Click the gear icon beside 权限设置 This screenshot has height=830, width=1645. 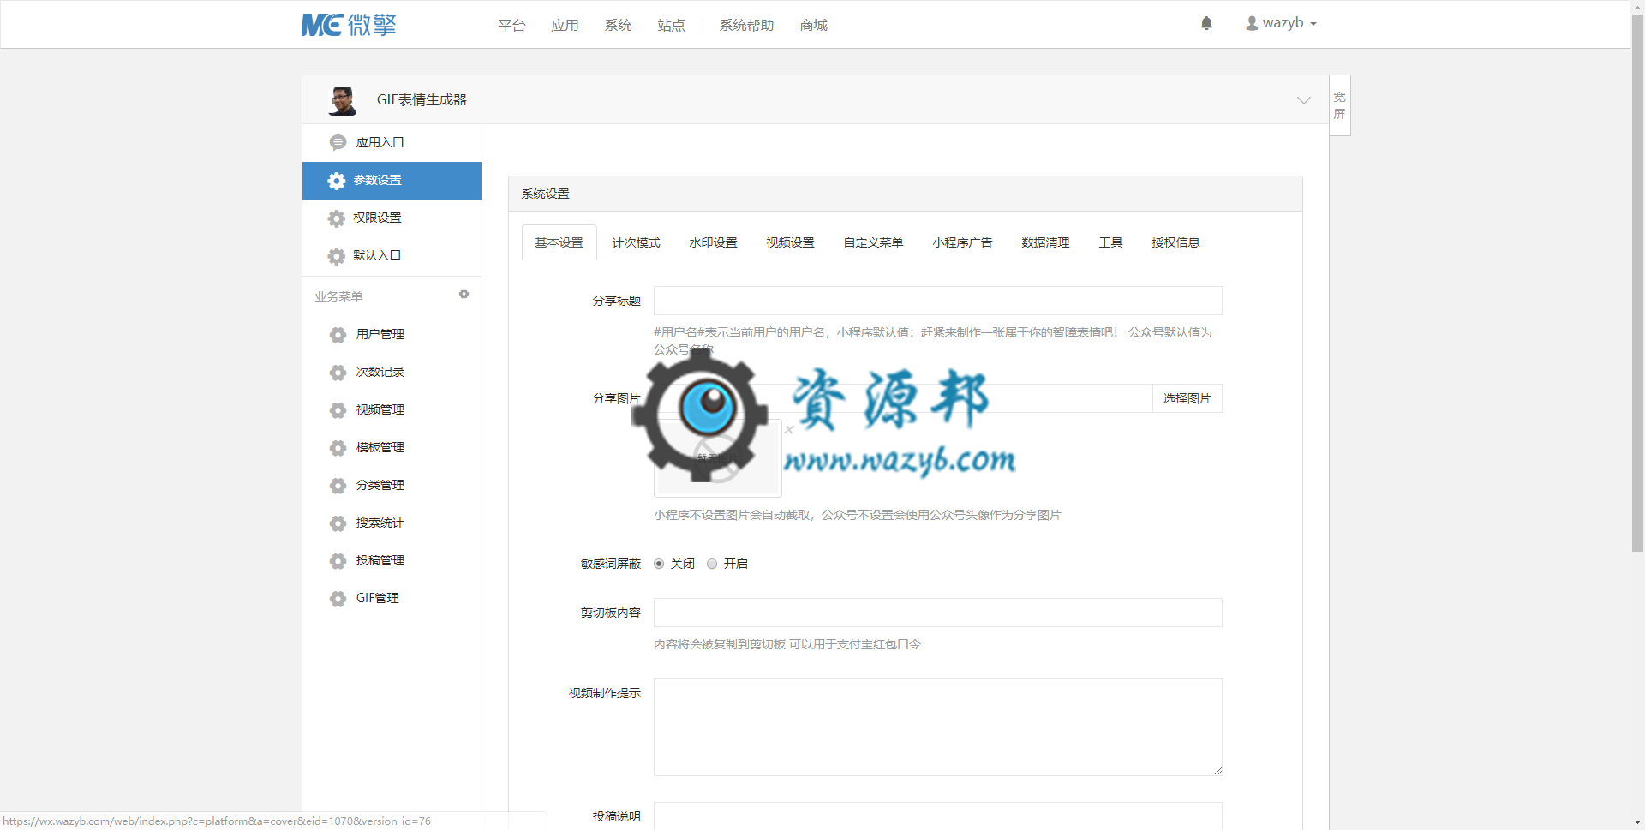tap(337, 218)
